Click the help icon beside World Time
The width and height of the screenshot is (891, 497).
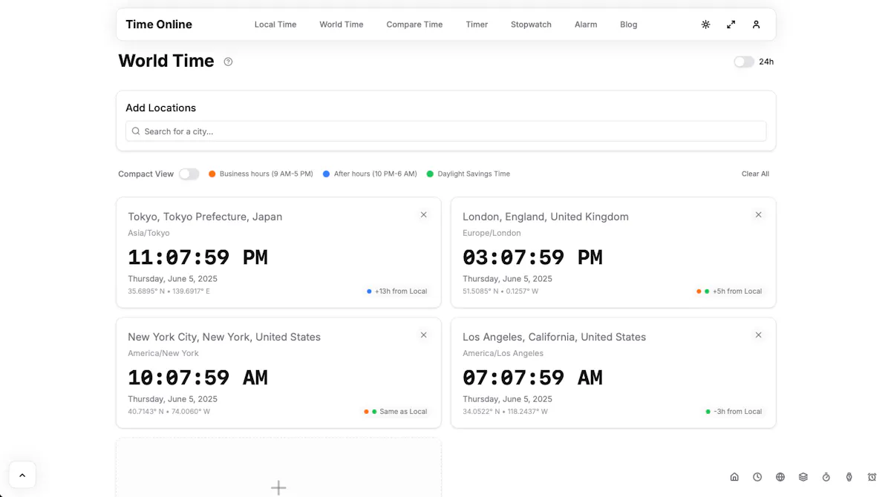click(x=228, y=62)
